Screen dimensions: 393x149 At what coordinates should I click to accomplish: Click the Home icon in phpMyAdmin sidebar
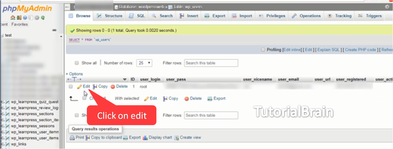pos(12,18)
